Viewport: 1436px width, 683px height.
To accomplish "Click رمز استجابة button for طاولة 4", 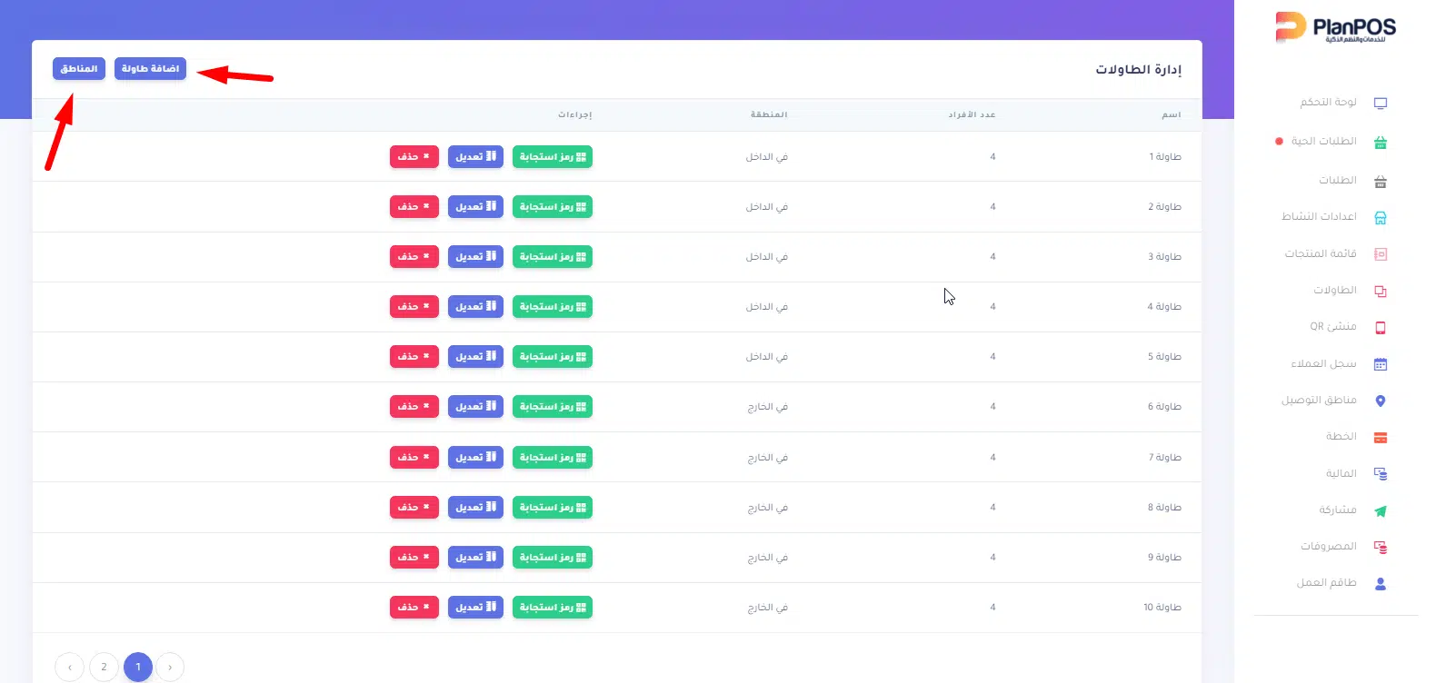I will [553, 307].
